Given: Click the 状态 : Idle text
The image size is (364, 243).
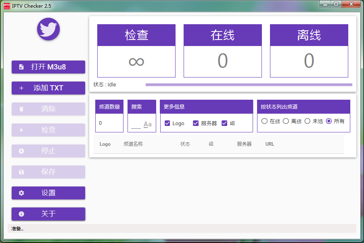Looking at the screenshot, I should (105, 84).
